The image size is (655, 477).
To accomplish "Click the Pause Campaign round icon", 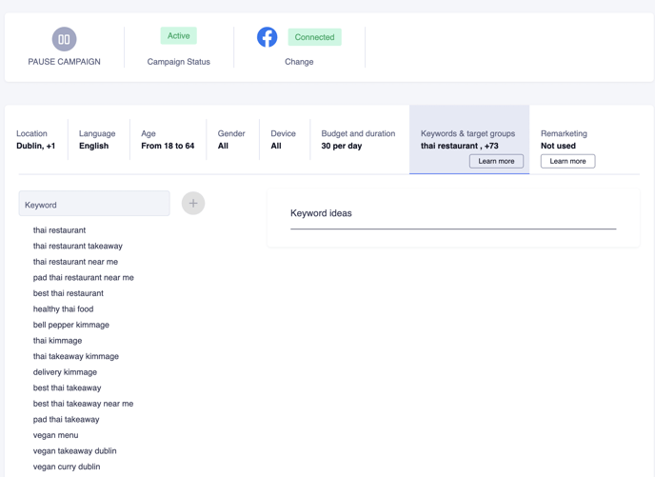I will pos(64,39).
